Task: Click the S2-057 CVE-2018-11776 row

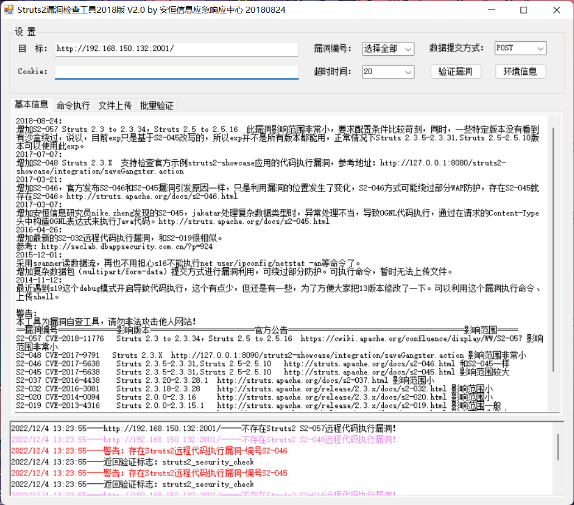Action: [279, 343]
